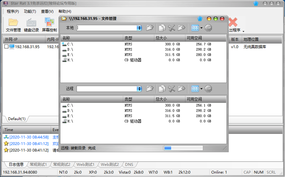The height and width of the screenshot is (177, 285).
Task: Open 帮助(H) menu
Action: pos(65,12)
